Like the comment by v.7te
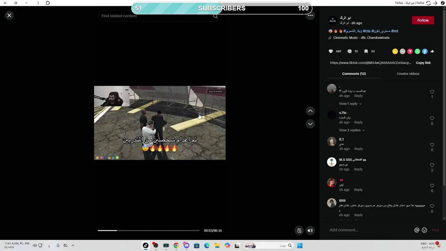This screenshot has height=251, width=446. 432,118
